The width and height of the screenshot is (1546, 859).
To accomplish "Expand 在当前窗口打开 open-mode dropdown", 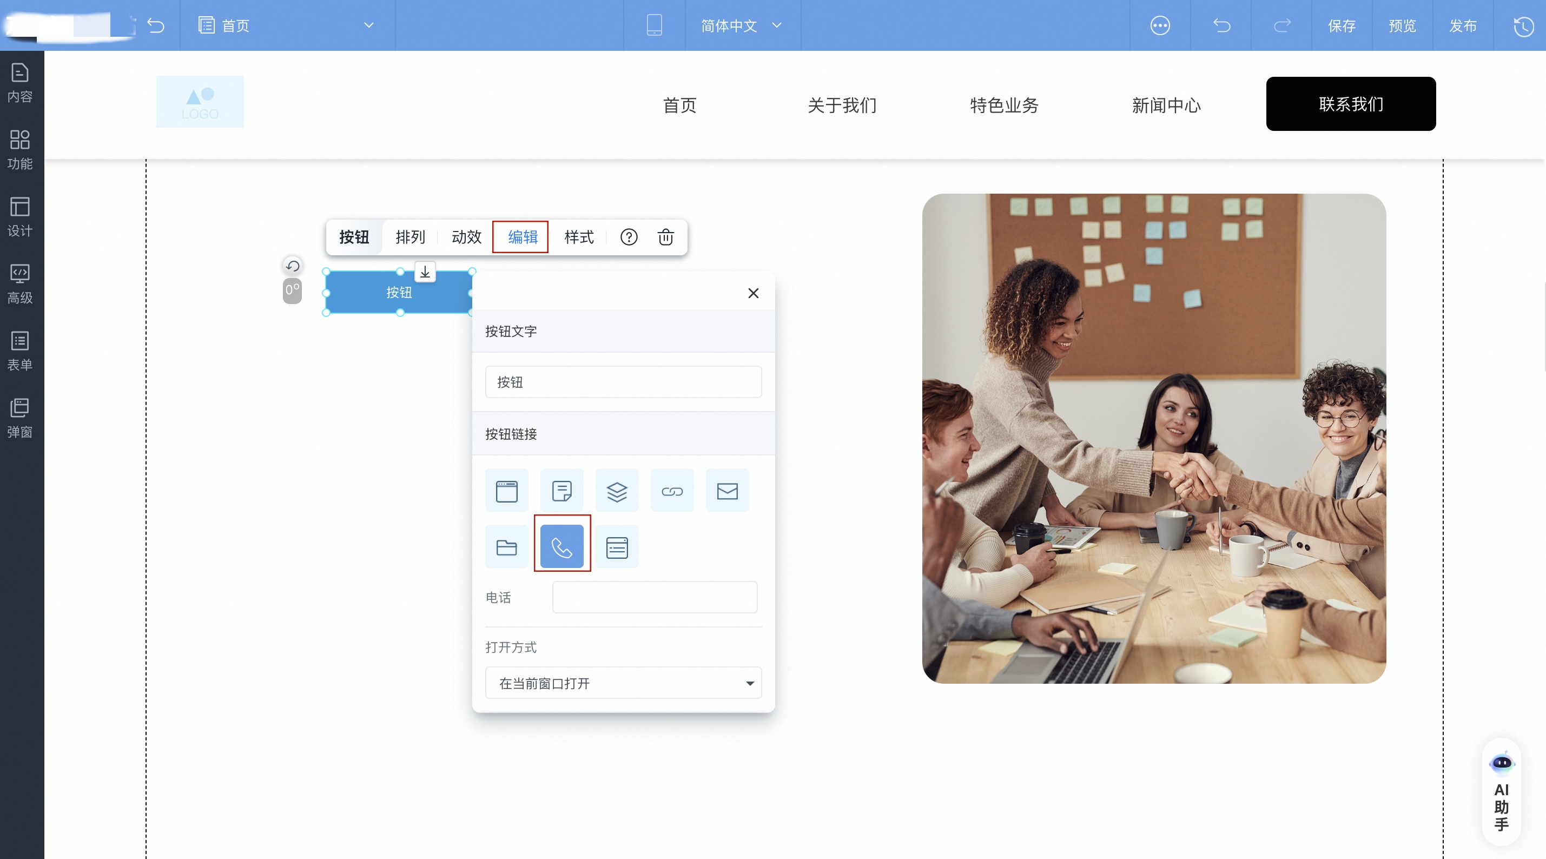I will (x=623, y=683).
